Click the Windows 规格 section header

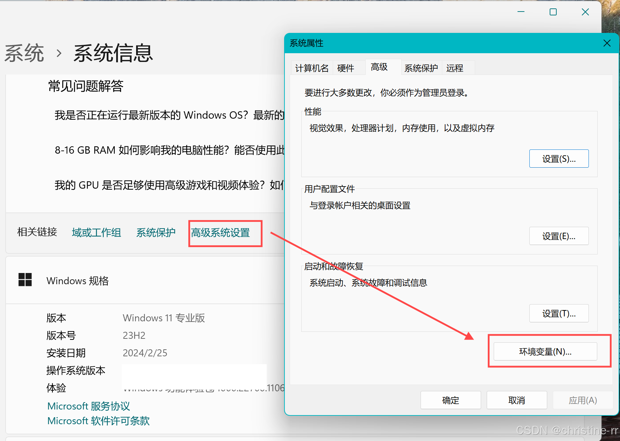(145, 280)
